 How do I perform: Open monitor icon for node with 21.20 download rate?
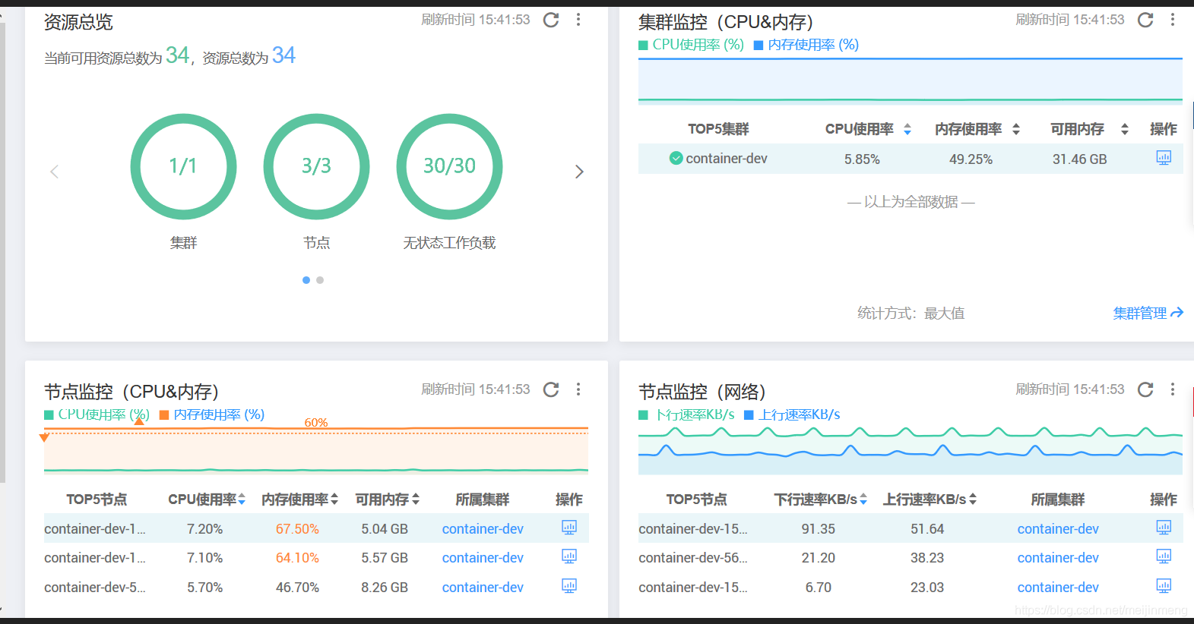pos(1164,556)
